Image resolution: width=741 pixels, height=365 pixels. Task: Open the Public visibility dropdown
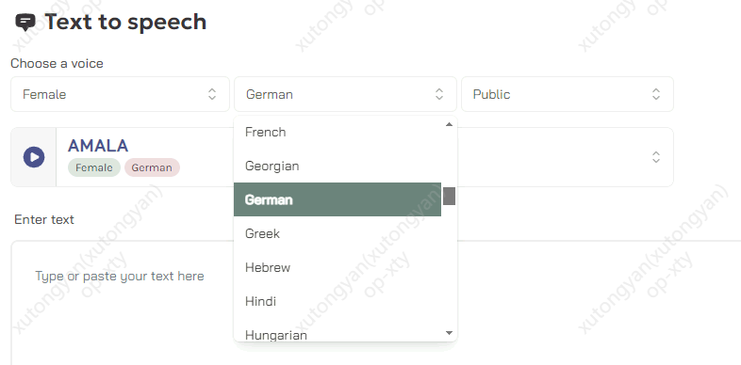pos(568,94)
